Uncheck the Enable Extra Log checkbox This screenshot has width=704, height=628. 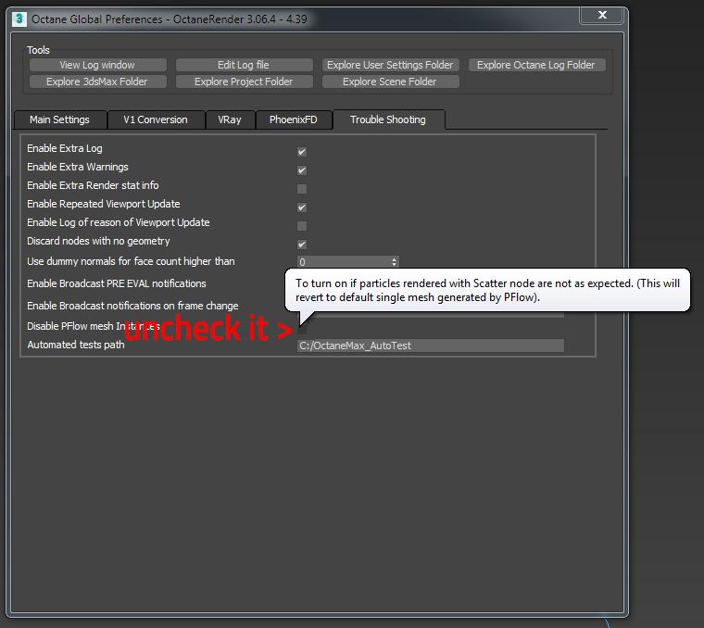(x=302, y=152)
